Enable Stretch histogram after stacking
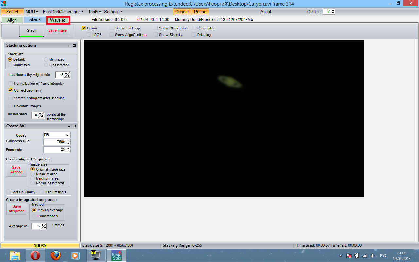419x262 pixels. tap(11, 98)
